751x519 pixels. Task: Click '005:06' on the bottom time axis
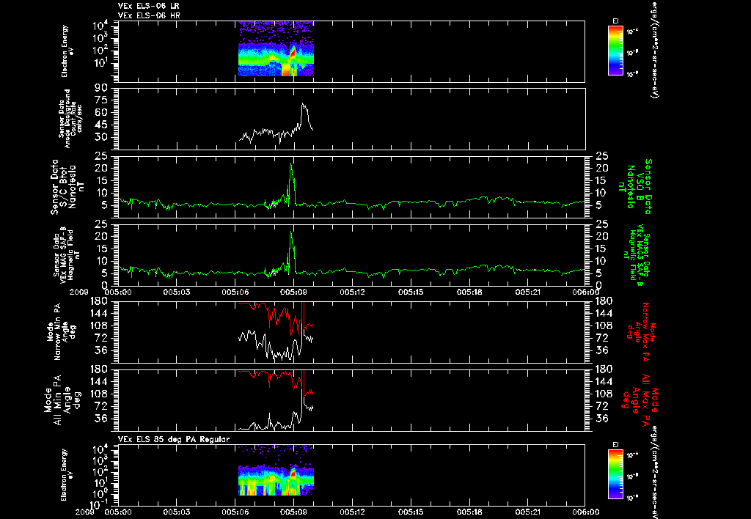tap(235, 512)
